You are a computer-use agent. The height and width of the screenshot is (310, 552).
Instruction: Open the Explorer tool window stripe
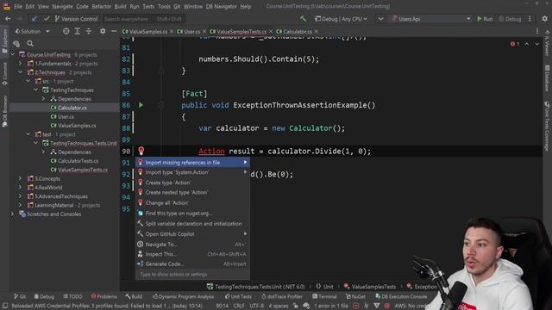click(x=4, y=40)
